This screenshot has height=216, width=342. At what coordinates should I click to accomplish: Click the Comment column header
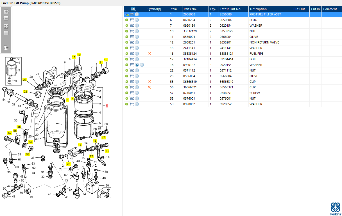click(330, 9)
